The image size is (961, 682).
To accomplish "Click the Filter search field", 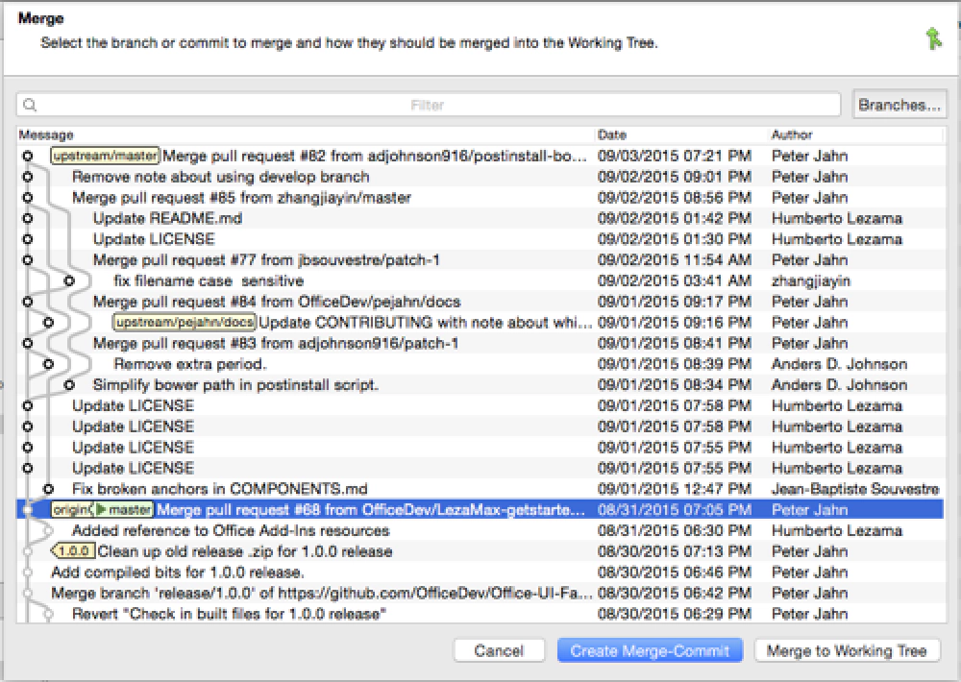I will tap(428, 105).
